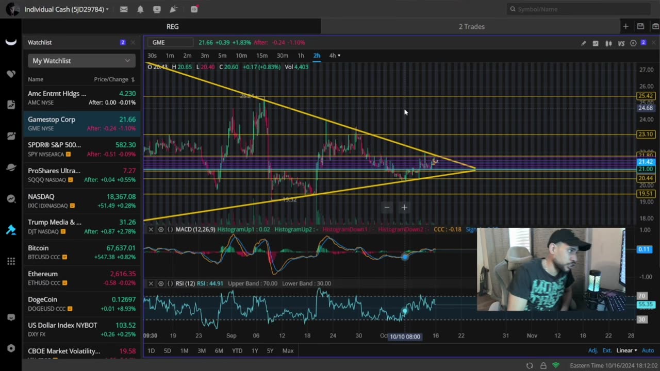Open the chat message icon in left sidebar
Image resolution: width=660 pixels, height=371 pixels.
[11, 318]
